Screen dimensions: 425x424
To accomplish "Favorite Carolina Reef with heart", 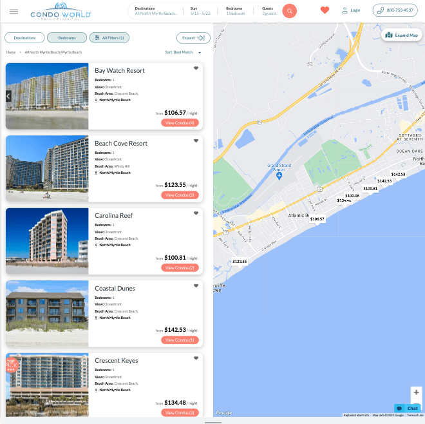I will point(196,213).
